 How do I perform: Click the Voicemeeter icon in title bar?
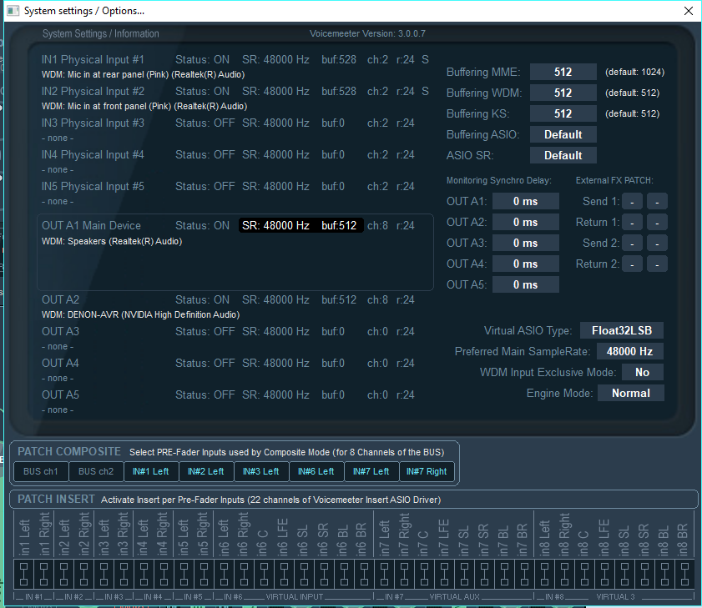point(13,11)
